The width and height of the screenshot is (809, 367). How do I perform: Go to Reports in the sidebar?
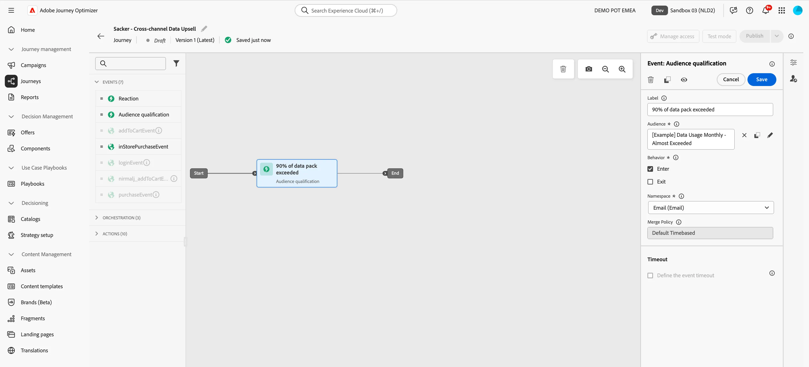point(29,97)
